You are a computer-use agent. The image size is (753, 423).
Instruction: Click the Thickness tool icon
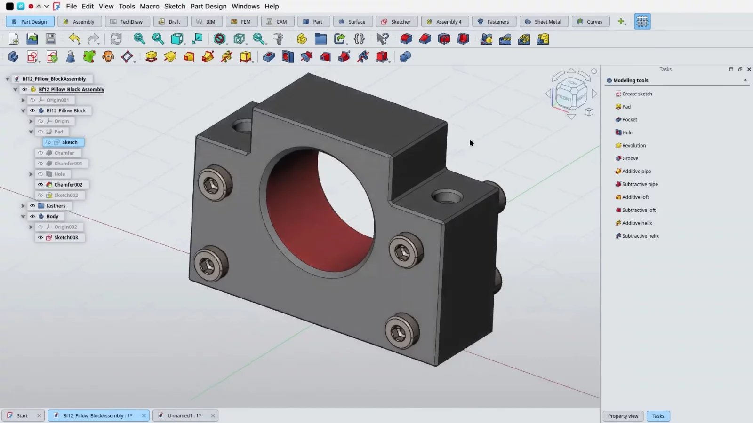(463, 39)
